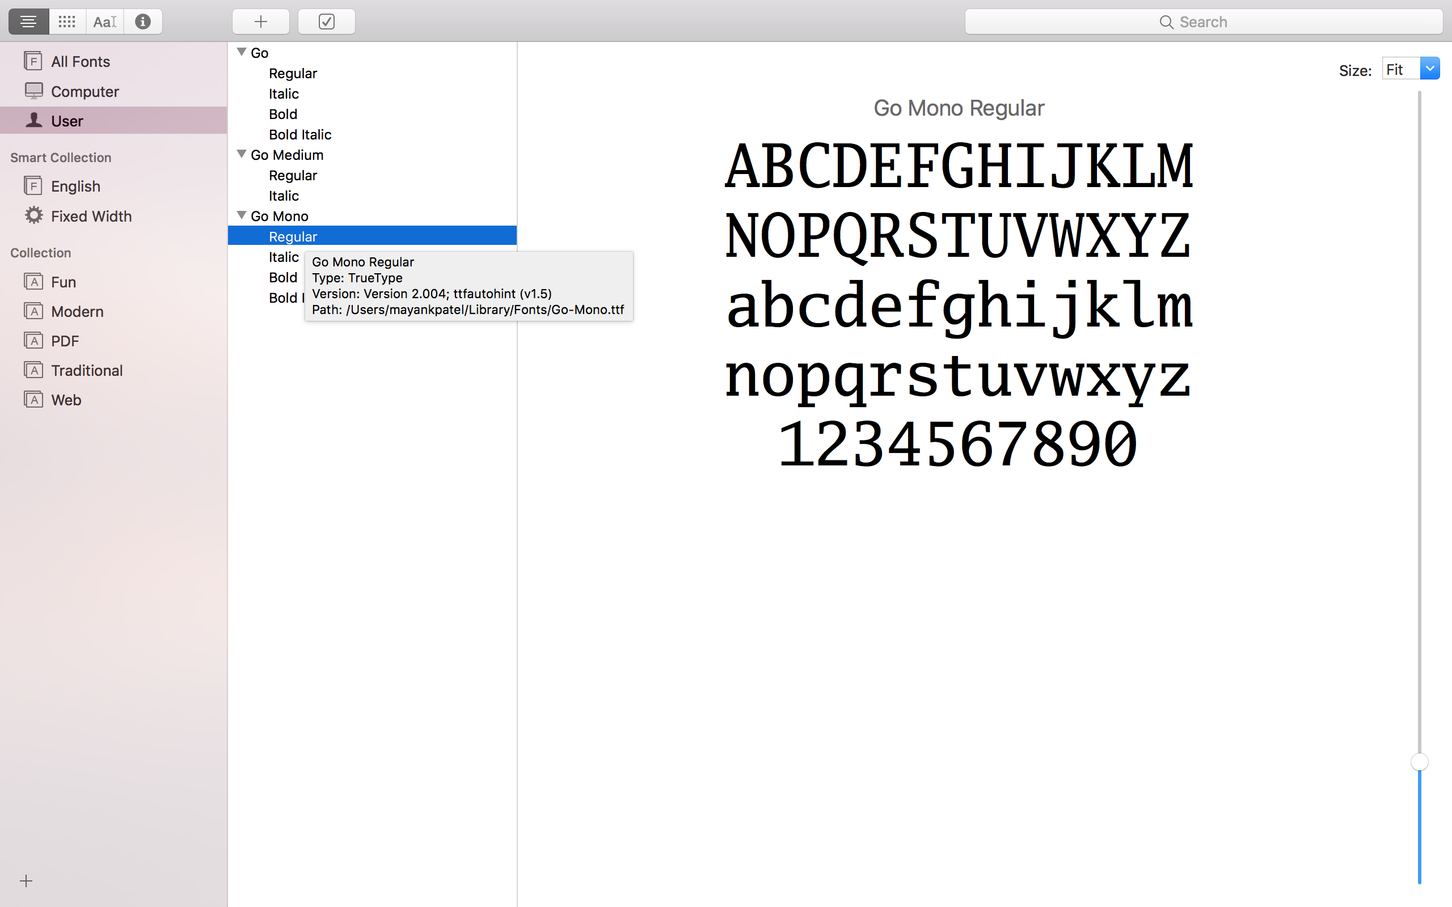This screenshot has height=907, width=1452.
Task: Click the grid view toggle button
Action: point(66,21)
